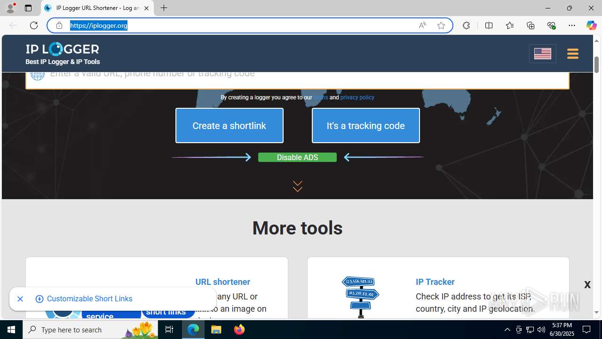Click the scrollbar down arrow
This screenshot has height=339, width=602.
click(596, 313)
